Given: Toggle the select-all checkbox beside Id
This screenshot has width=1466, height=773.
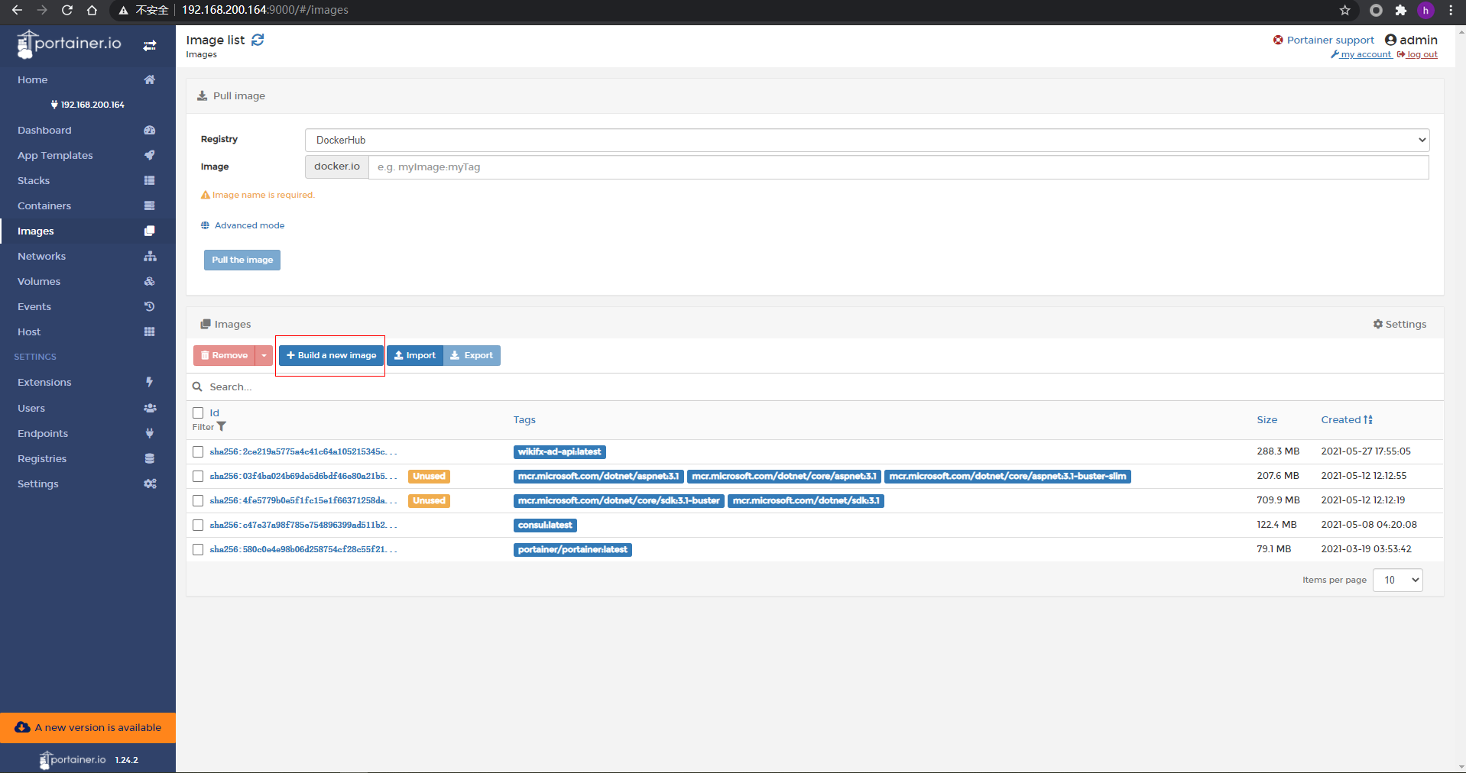Looking at the screenshot, I should click(198, 412).
